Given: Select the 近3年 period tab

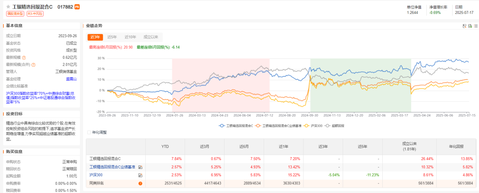Looking at the screenshot, I should 95,37.
